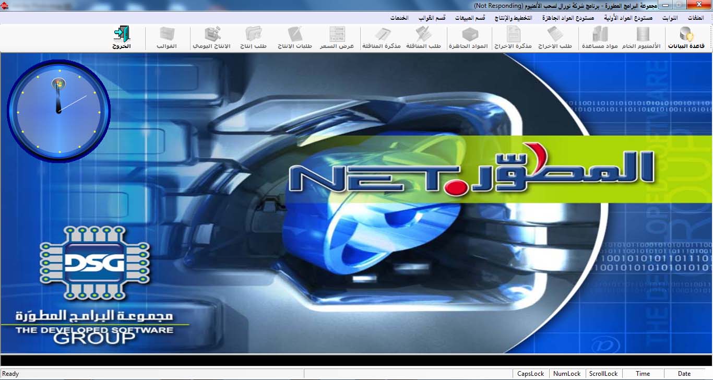The width and height of the screenshot is (713, 380).
Task: Click the المواد الجاهزة box icon
Action: click(468, 38)
